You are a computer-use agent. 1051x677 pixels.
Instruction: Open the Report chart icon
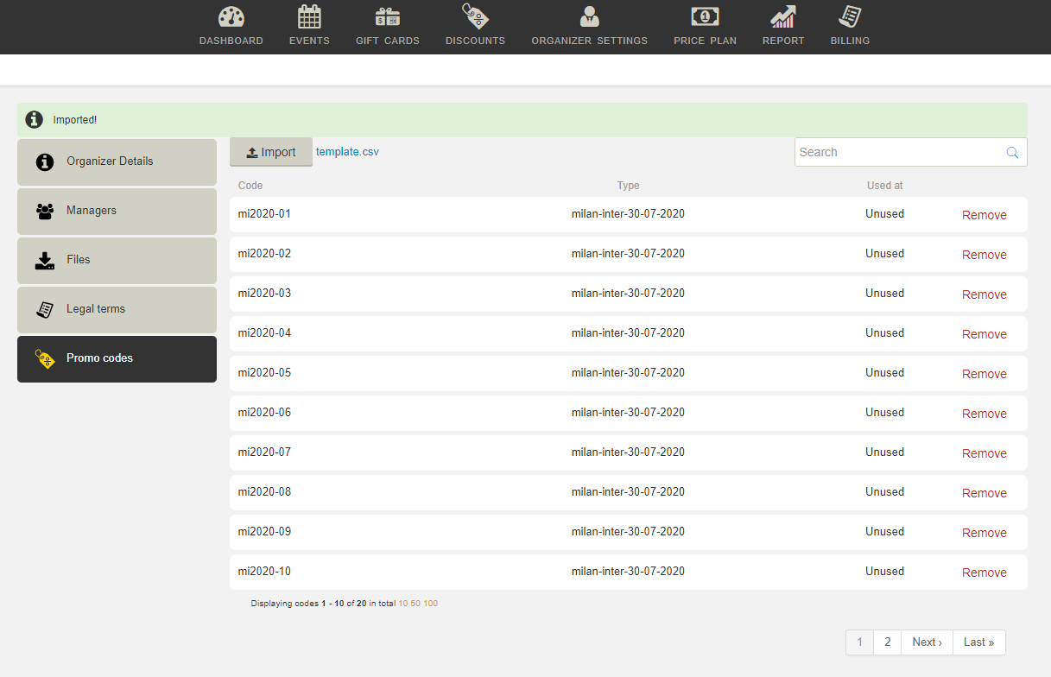[x=783, y=16]
